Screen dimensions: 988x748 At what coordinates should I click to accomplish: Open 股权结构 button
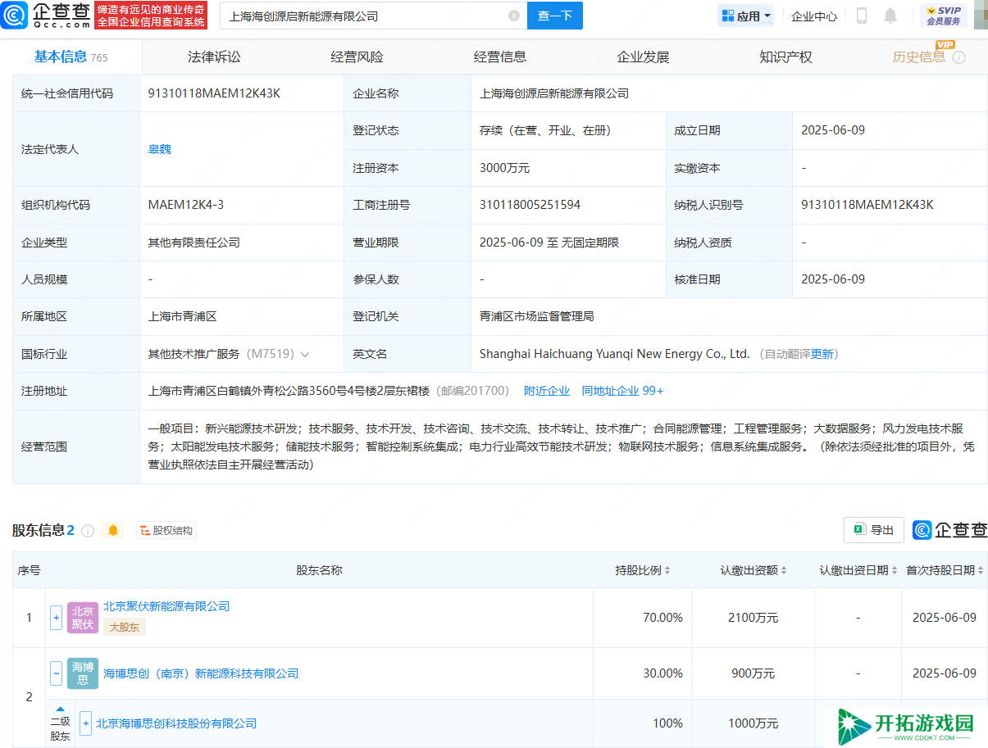(166, 530)
